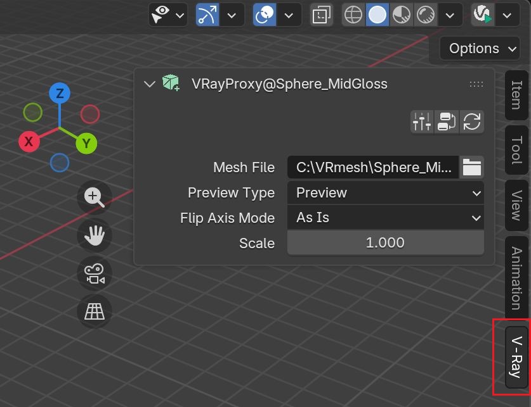Toggle X-Ray mode icon
The height and width of the screenshot is (407, 531).
[322, 15]
